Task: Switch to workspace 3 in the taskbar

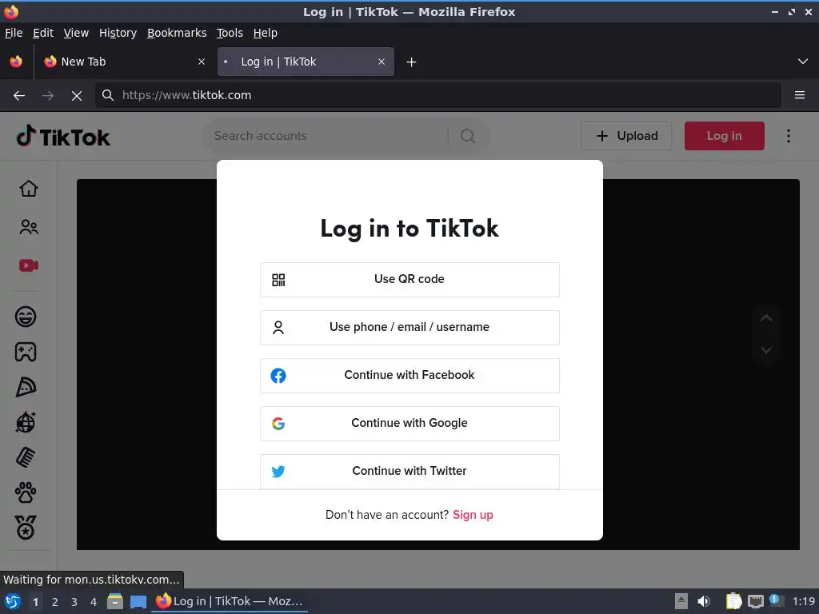Action: coord(74,602)
